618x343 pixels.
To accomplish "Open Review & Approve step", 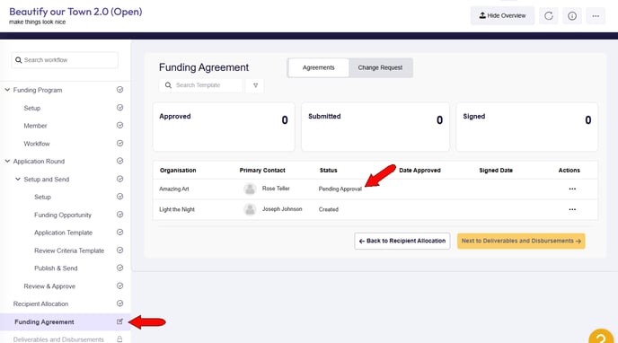I will (x=49, y=286).
